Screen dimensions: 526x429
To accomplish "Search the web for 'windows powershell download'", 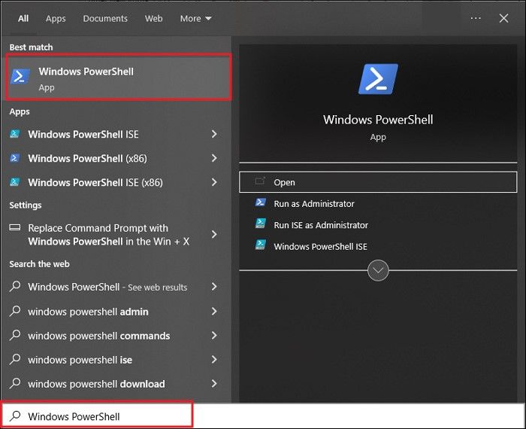I will [97, 384].
